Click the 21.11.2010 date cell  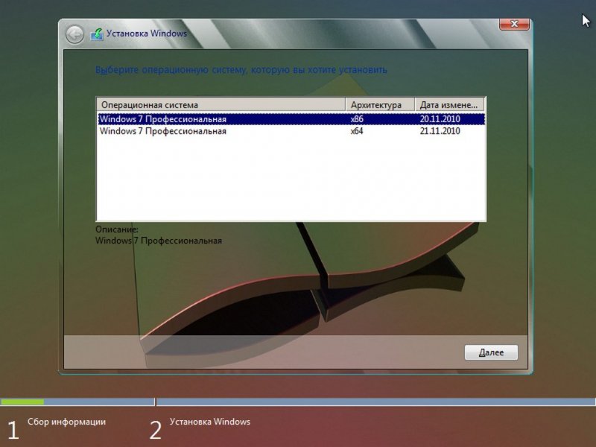point(440,131)
